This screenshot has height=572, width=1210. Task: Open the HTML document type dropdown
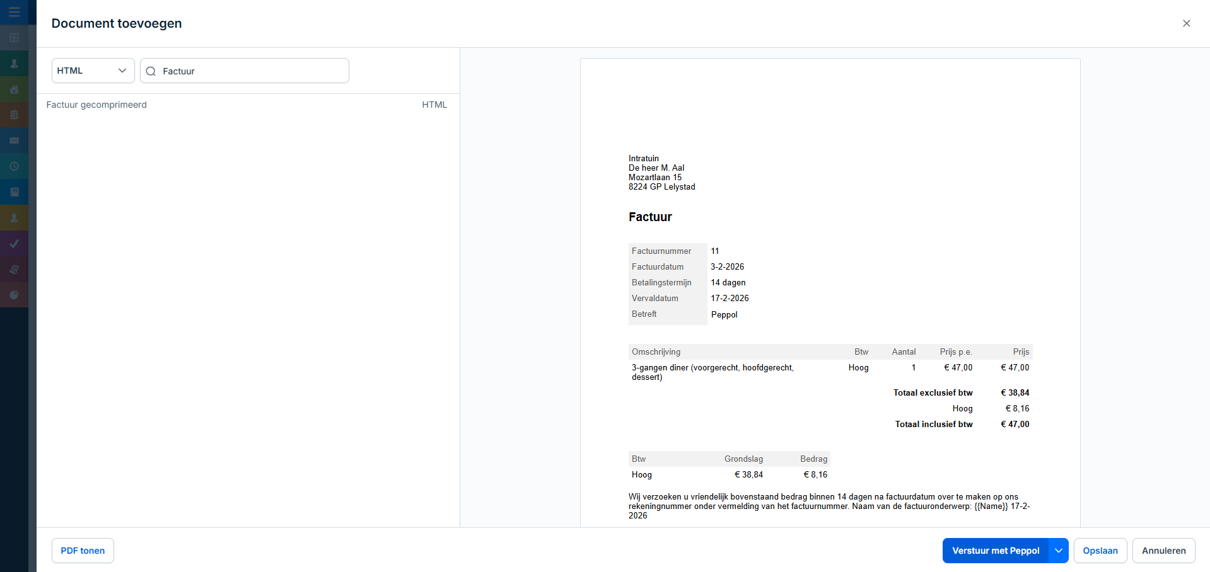point(93,71)
